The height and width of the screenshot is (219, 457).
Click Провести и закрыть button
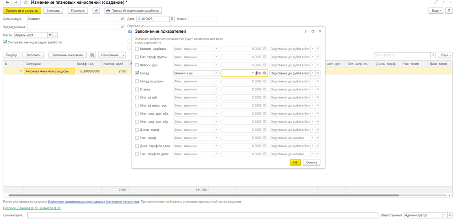tap(22, 10)
